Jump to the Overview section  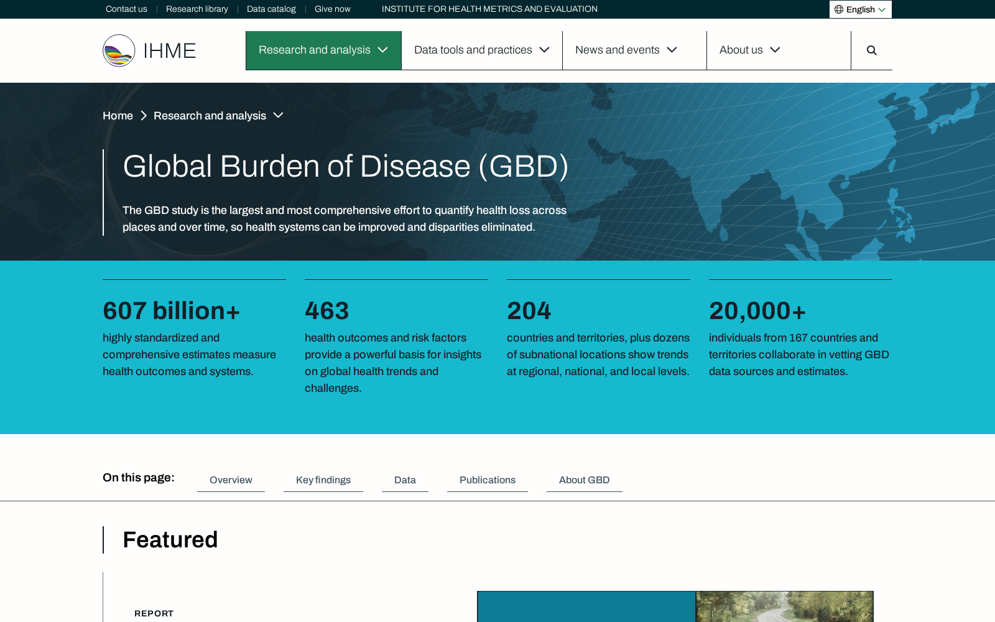point(231,480)
